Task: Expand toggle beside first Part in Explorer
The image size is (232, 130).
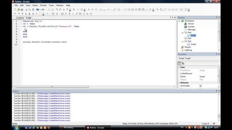Action: 182,32
